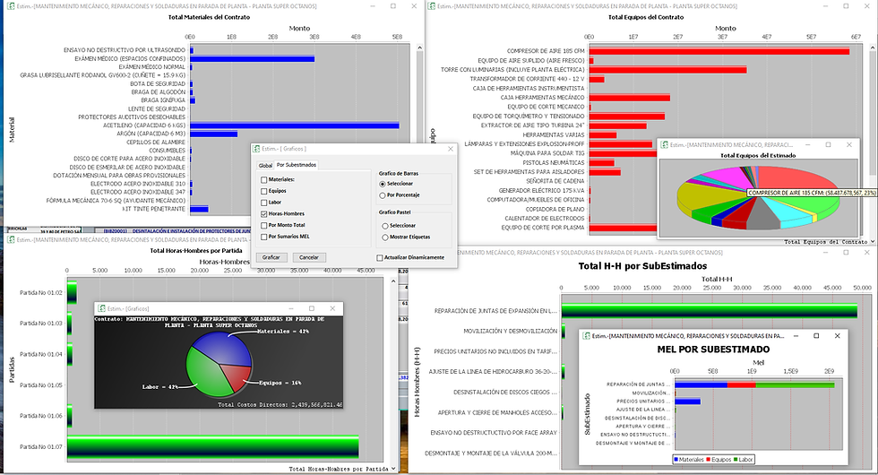The height and width of the screenshot is (475, 878).
Task: Click app icon of Total Materiales del Contrato window
Action: (x=11, y=6)
